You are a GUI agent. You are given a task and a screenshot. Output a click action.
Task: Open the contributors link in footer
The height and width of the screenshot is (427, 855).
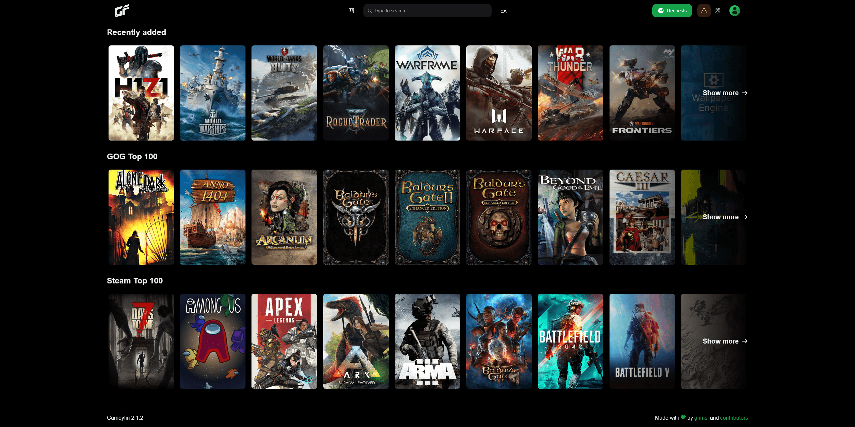(734, 418)
